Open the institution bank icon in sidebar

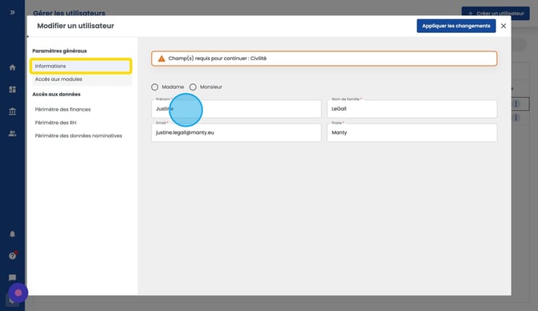12,111
